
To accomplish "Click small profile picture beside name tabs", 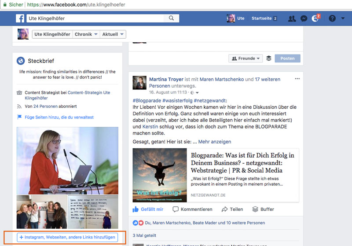I will [x=23, y=34].
